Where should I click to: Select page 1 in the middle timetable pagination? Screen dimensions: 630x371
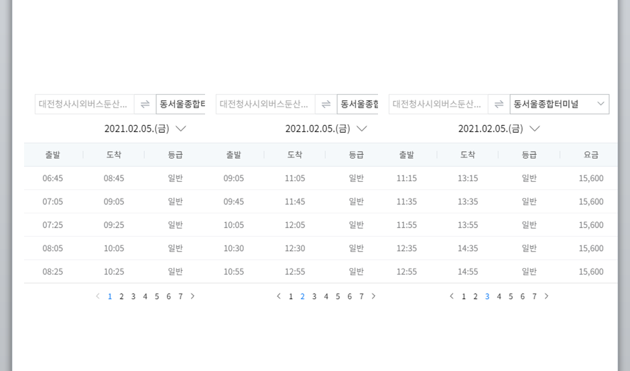coord(290,297)
